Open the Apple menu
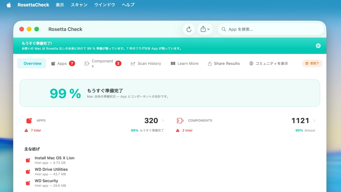Screen dimensions: 341x192 9,5
